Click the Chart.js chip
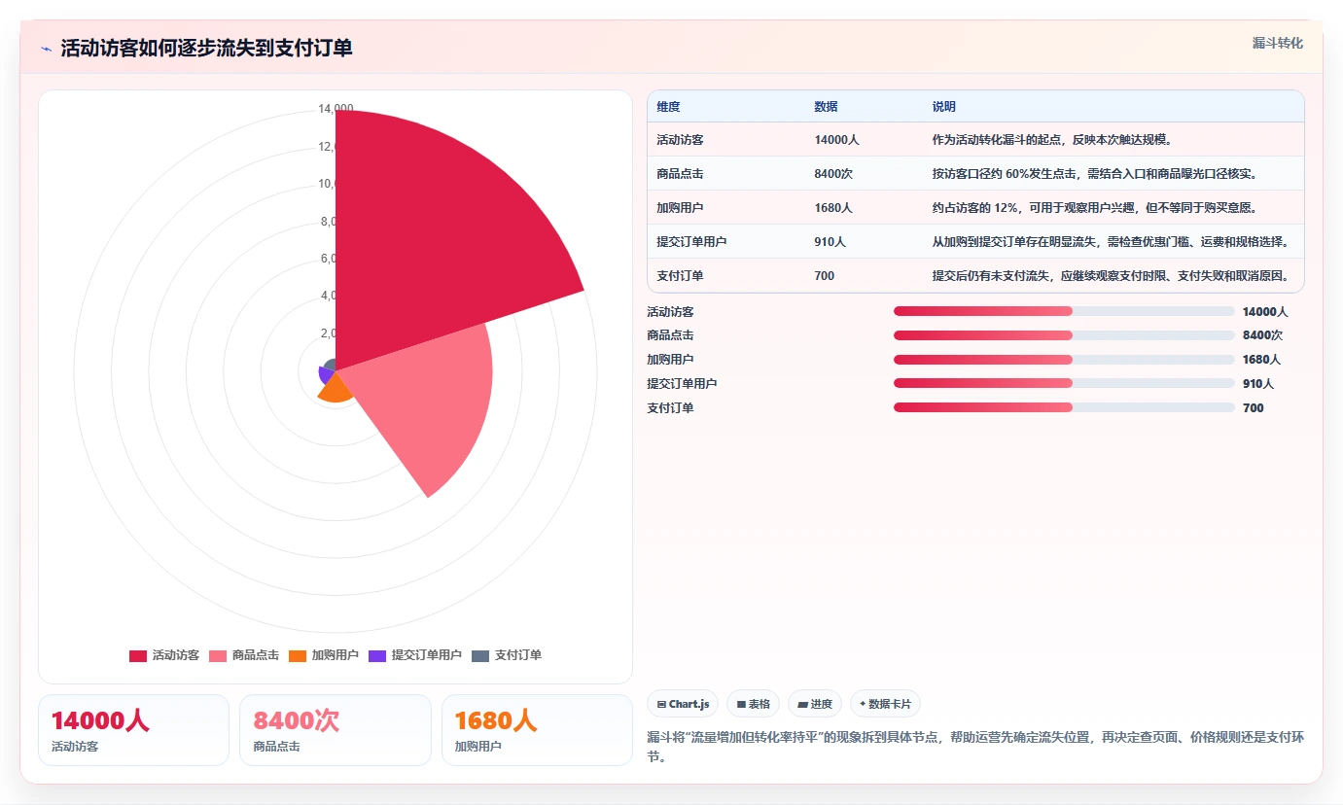The height and width of the screenshot is (805, 1343). click(683, 704)
